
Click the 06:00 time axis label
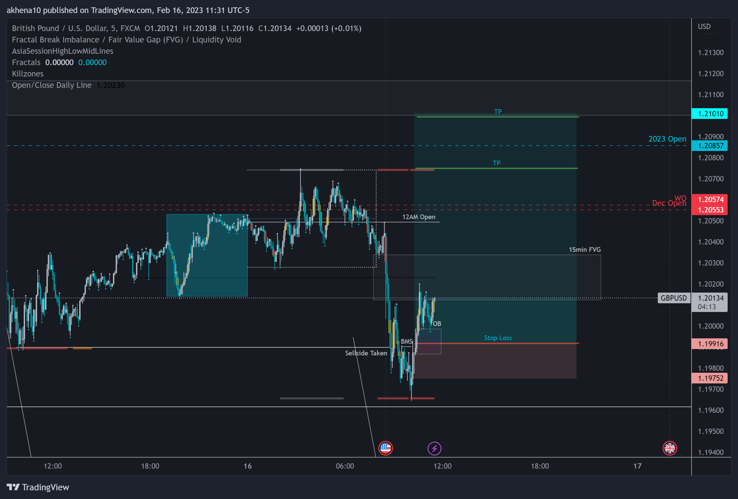(345, 466)
